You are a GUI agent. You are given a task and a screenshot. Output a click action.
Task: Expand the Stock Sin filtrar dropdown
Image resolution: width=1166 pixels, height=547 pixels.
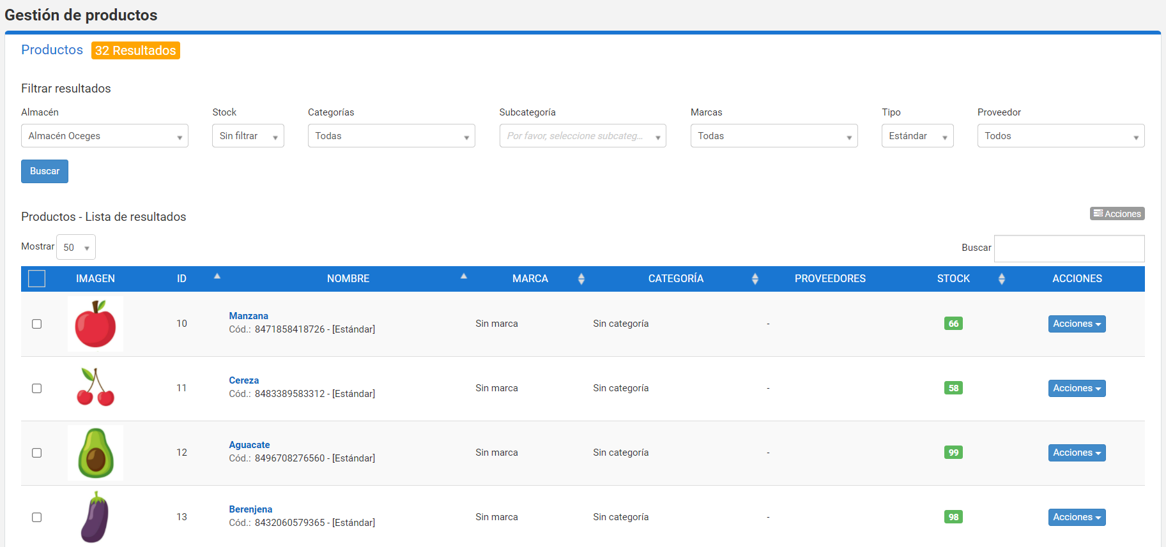click(248, 136)
